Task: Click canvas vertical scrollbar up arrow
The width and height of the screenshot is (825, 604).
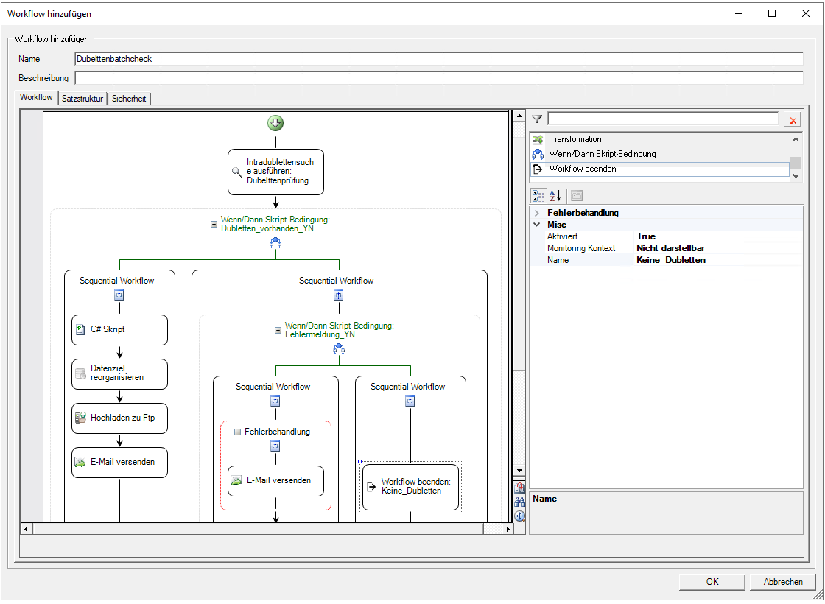Action: tap(519, 116)
